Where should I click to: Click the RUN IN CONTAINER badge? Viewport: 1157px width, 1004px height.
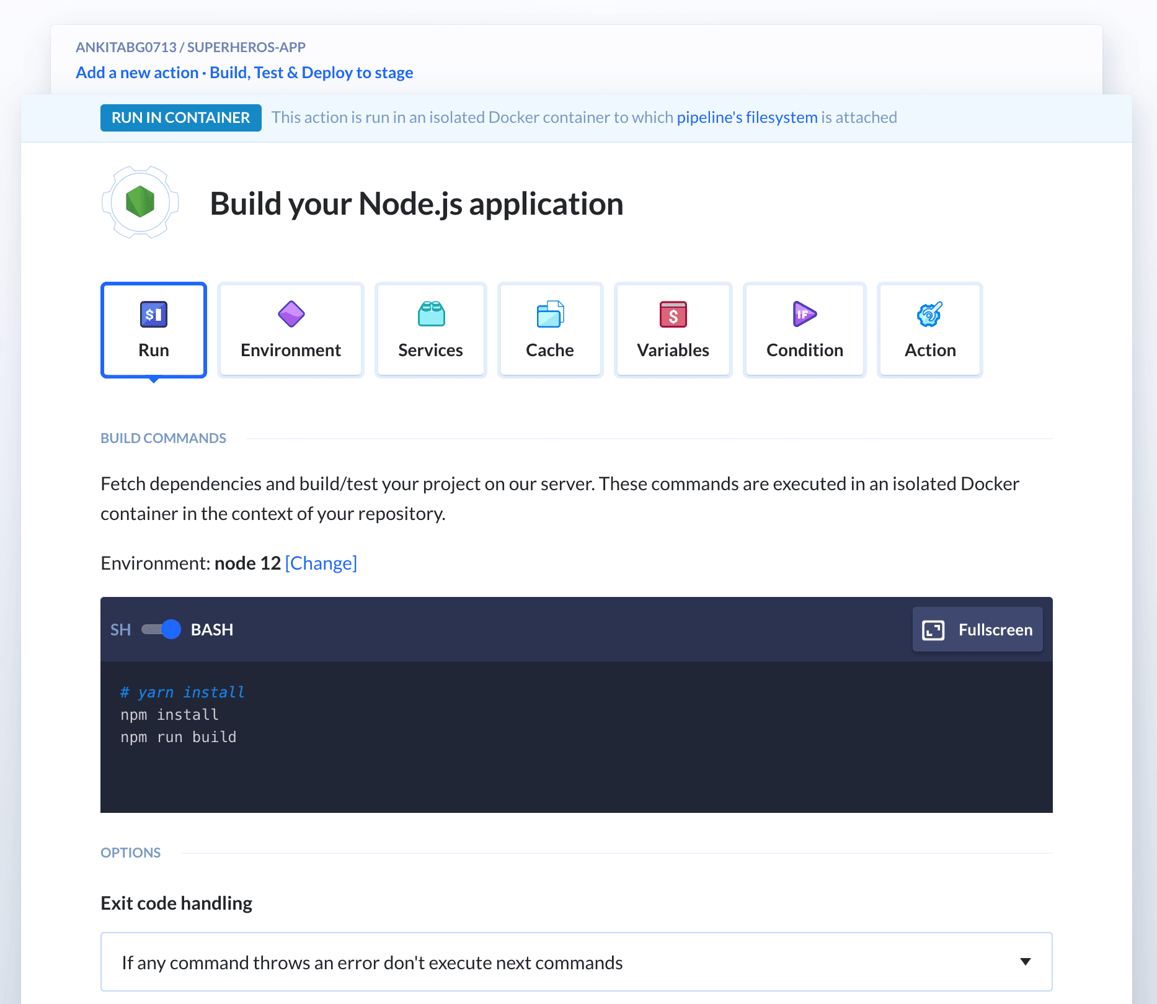click(180, 117)
